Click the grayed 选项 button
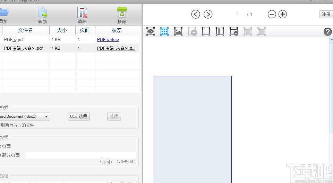 pos(114,116)
